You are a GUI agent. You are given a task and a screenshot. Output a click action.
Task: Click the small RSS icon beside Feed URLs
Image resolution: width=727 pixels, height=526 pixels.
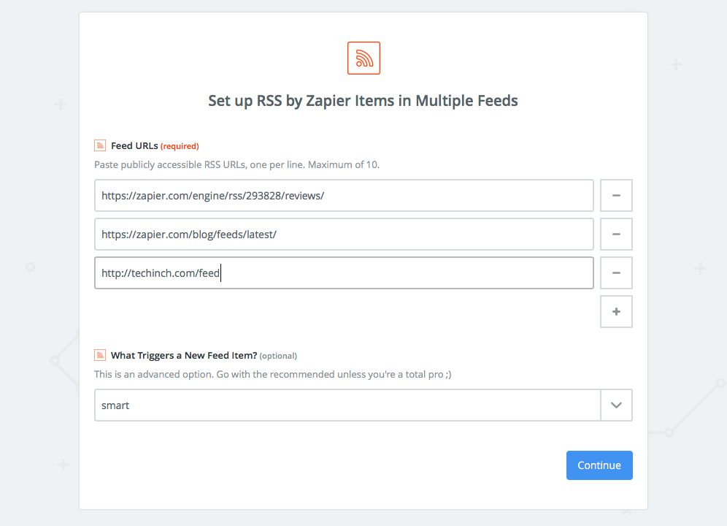100,146
